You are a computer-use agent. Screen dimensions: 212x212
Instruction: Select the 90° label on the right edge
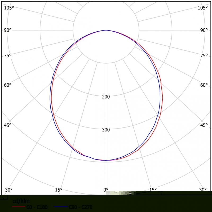tap(204, 30)
